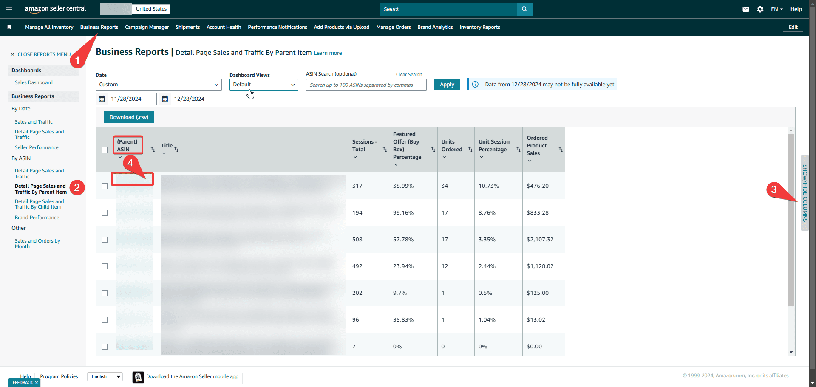Open Seller Performance report link
This screenshot has height=387, width=816.
37,147
